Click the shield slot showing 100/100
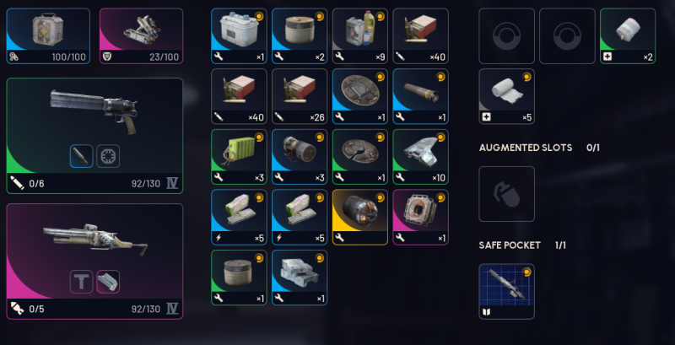Screen dimensions: 675x345 48,36
